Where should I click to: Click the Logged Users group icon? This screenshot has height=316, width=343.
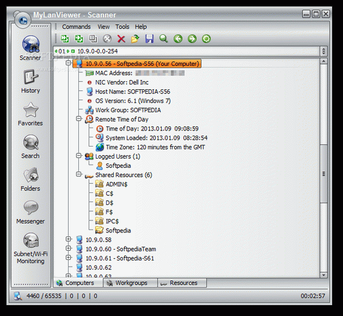point(89,156)
